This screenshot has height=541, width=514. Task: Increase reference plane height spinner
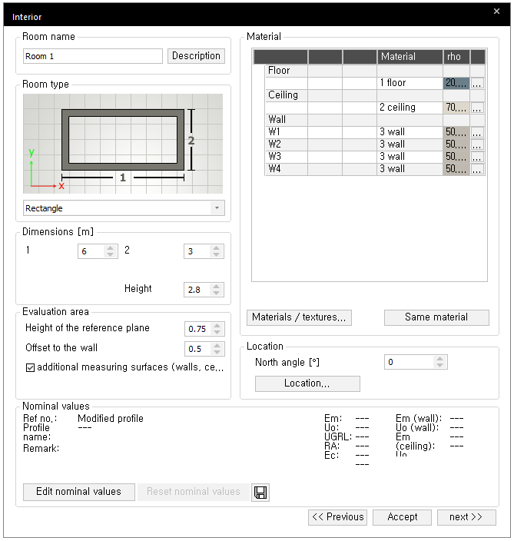tap(217, 326)
